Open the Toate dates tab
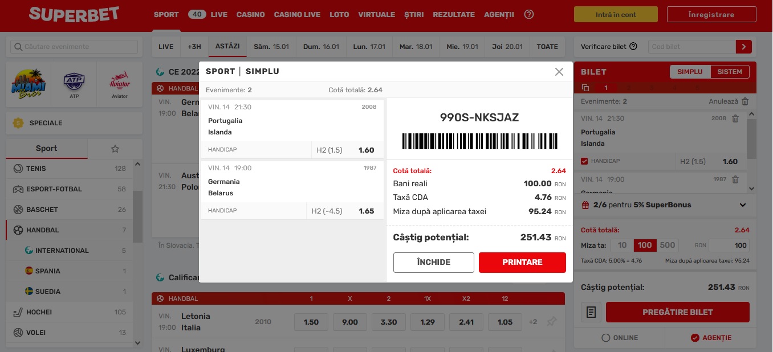 point(547,47)
